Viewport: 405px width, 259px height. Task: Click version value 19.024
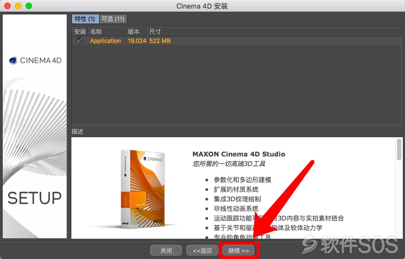(x=137, y=41)
